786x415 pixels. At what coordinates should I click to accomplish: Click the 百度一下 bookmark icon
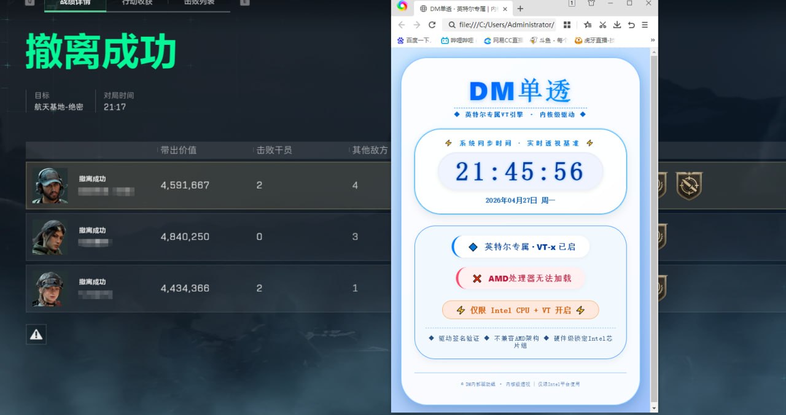[x=401, y=40]
